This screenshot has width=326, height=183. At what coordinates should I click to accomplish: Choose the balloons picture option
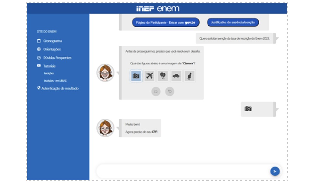[163, 76]
